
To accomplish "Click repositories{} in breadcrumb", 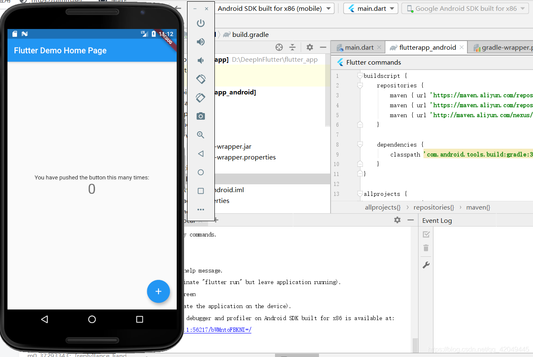I will pyautogui.click(x=434, y=207).
